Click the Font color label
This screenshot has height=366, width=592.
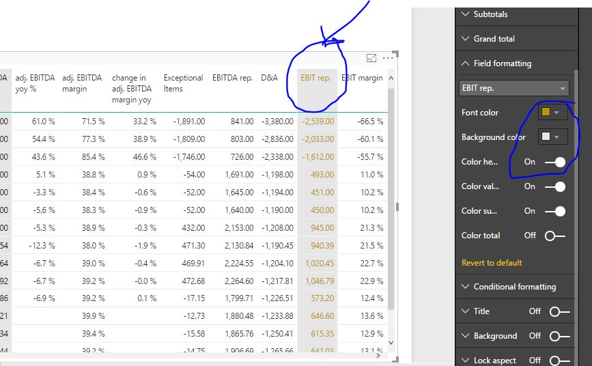[x=479, y=113]
